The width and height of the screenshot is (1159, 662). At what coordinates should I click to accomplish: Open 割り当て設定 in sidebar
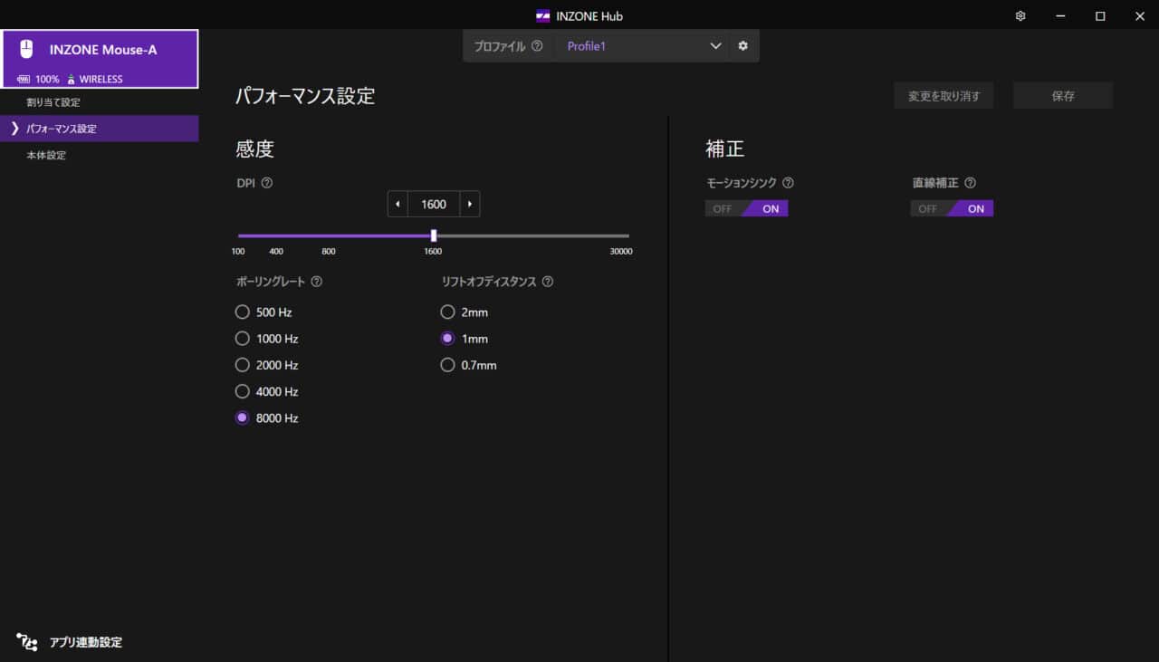click(53, 102)
